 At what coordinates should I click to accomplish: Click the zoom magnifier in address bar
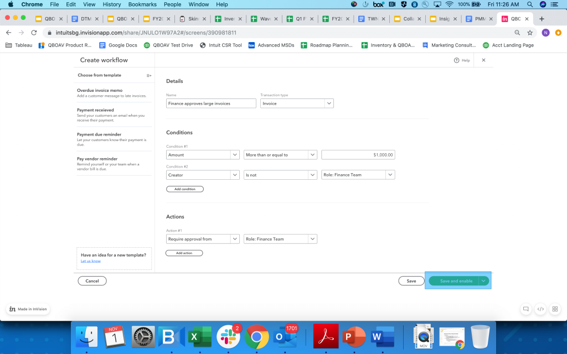click(x=517, y=33)
